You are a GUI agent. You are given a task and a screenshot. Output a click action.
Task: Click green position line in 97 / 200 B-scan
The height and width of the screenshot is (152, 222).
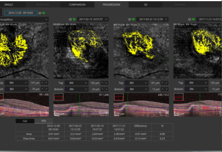pos(80,105)
